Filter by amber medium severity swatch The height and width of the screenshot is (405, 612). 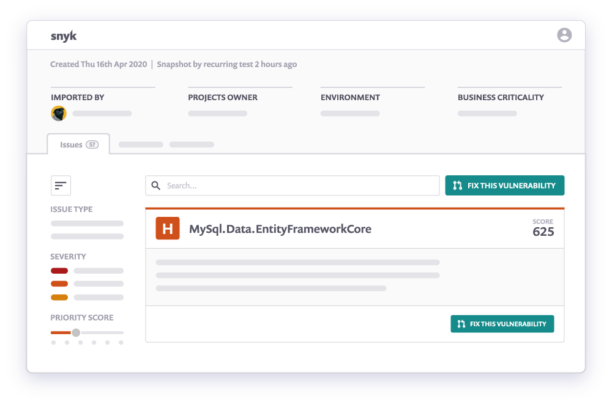coord(59,297)
